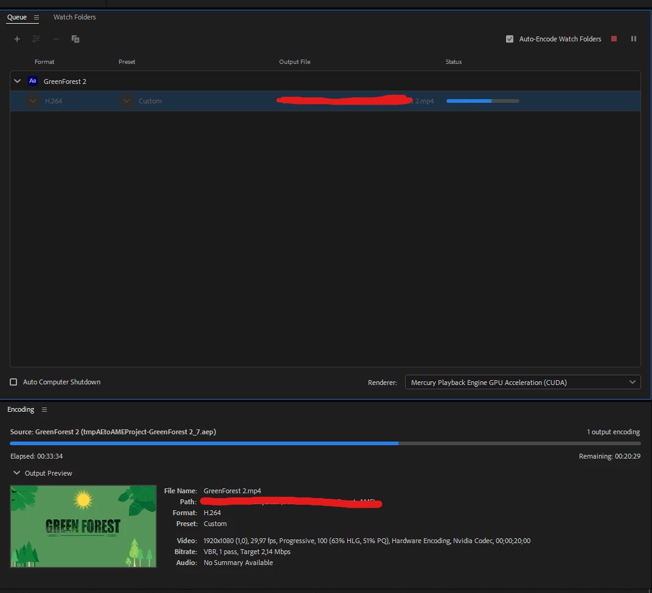The height and width of the screenshot is (593, 652).
Task: Click the Add Source plus icon
Action: [x=17, y=39]
